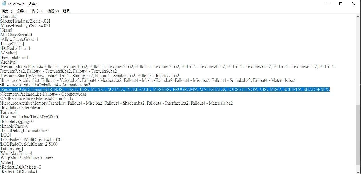The width and height of the screenshot is (361, 174).
Task: Click the Textures7.ba2 wrapped text line
Action: pyautogui.click(x=58, y=71)
